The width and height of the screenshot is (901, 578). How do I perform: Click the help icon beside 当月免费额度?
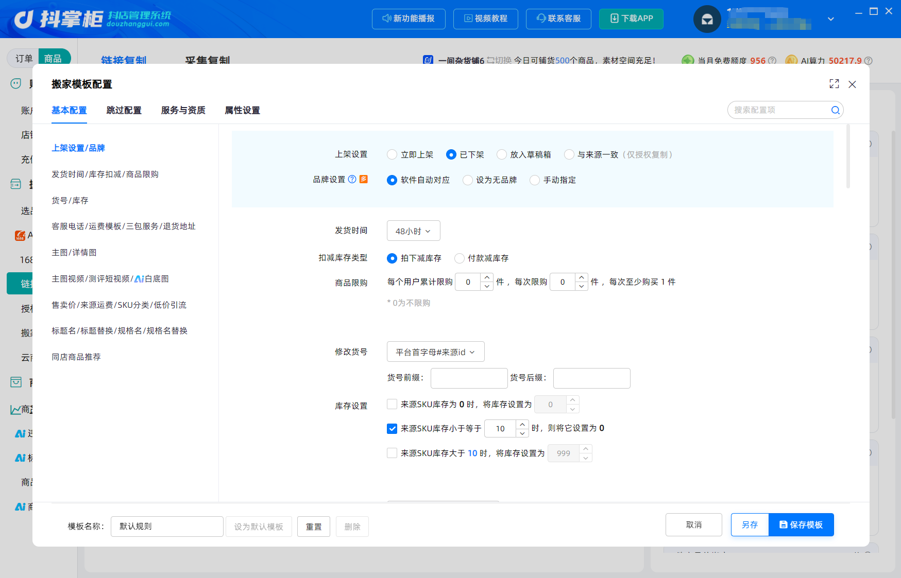click(772, 61)
